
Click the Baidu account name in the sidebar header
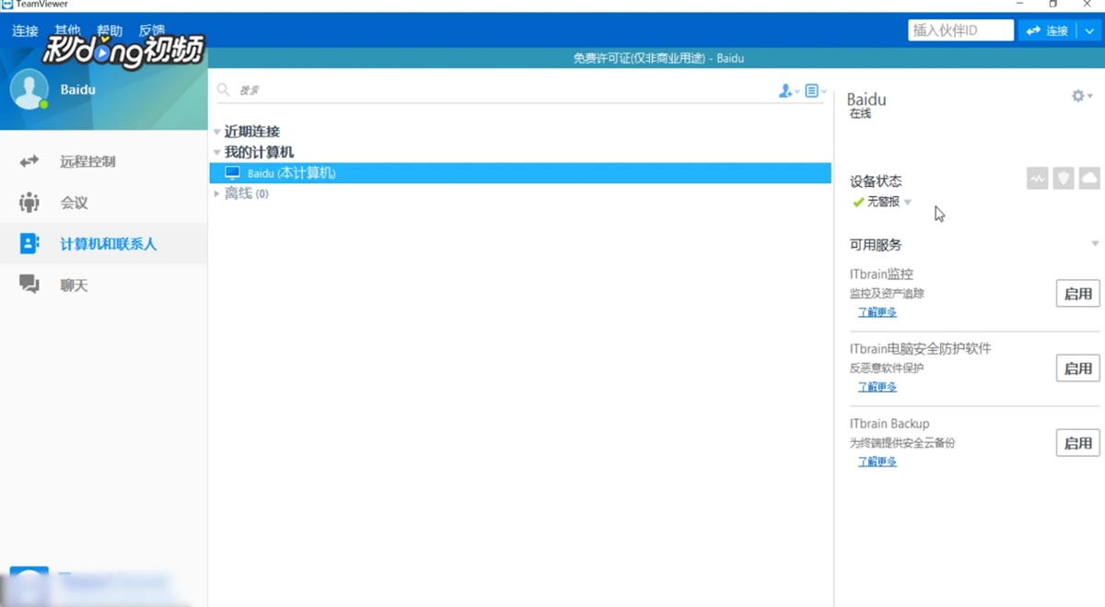(77, 89)
